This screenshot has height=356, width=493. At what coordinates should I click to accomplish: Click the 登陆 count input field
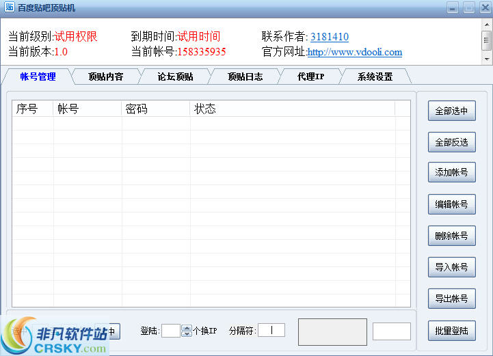click(171, 331)
